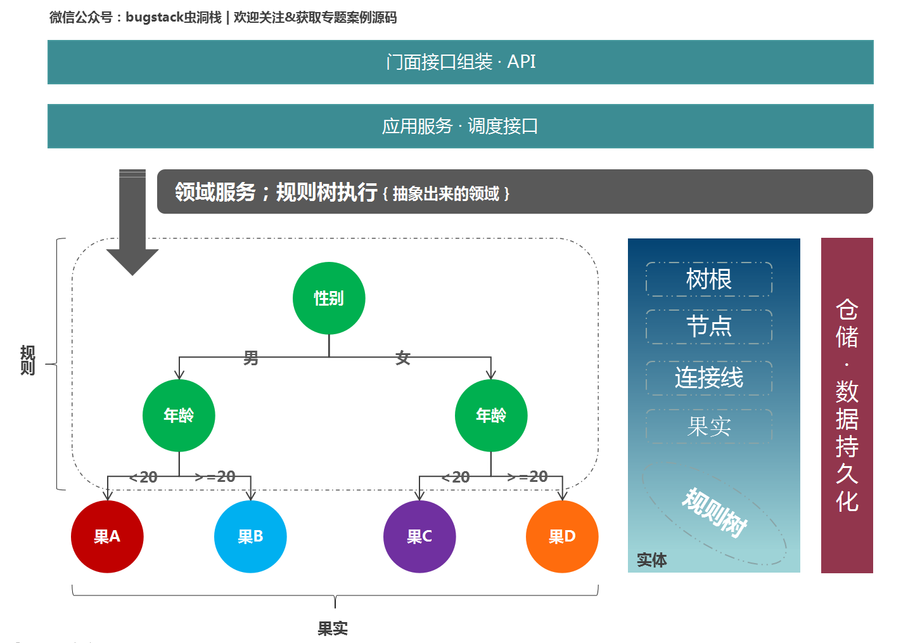Select the red 果A fruit node

pos(107,536)
